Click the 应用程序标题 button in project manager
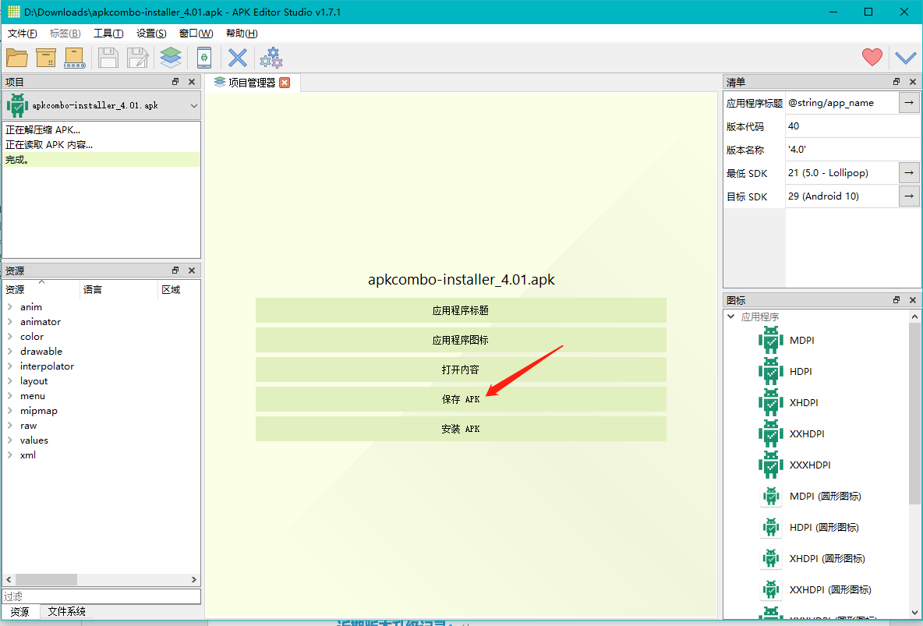The width and height of the screenshot is (923, 626). pyautogui.click(x=461, y=310)
